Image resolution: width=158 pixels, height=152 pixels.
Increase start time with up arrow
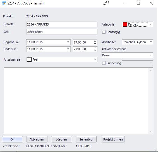[x=95, y=41]
